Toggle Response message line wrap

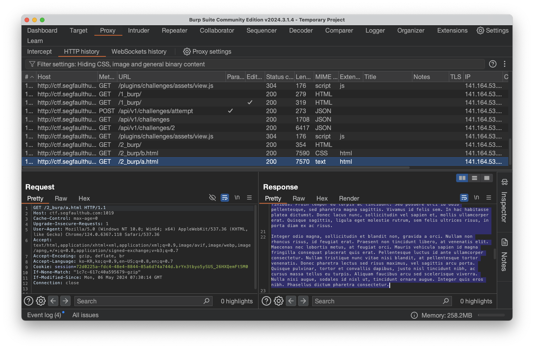[464, 198]
